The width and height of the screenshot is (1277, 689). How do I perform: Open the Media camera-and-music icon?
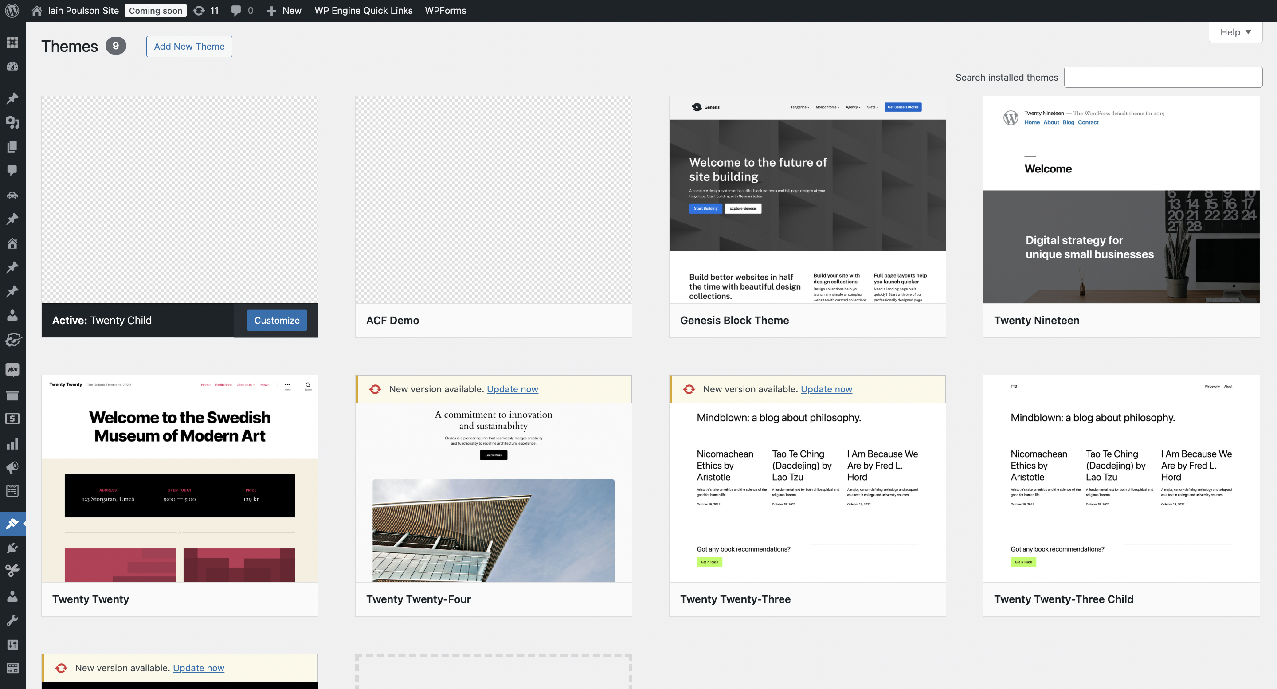(12, 122)
